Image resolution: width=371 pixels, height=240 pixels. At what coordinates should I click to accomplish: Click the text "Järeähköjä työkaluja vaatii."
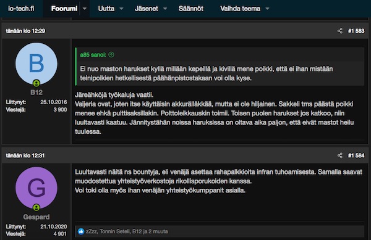[x=114, y=95]
